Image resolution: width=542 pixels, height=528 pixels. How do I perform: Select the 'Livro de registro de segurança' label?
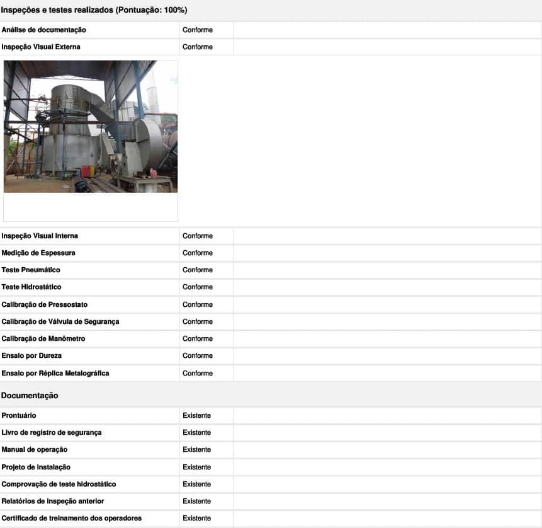(x=52, y=432)
